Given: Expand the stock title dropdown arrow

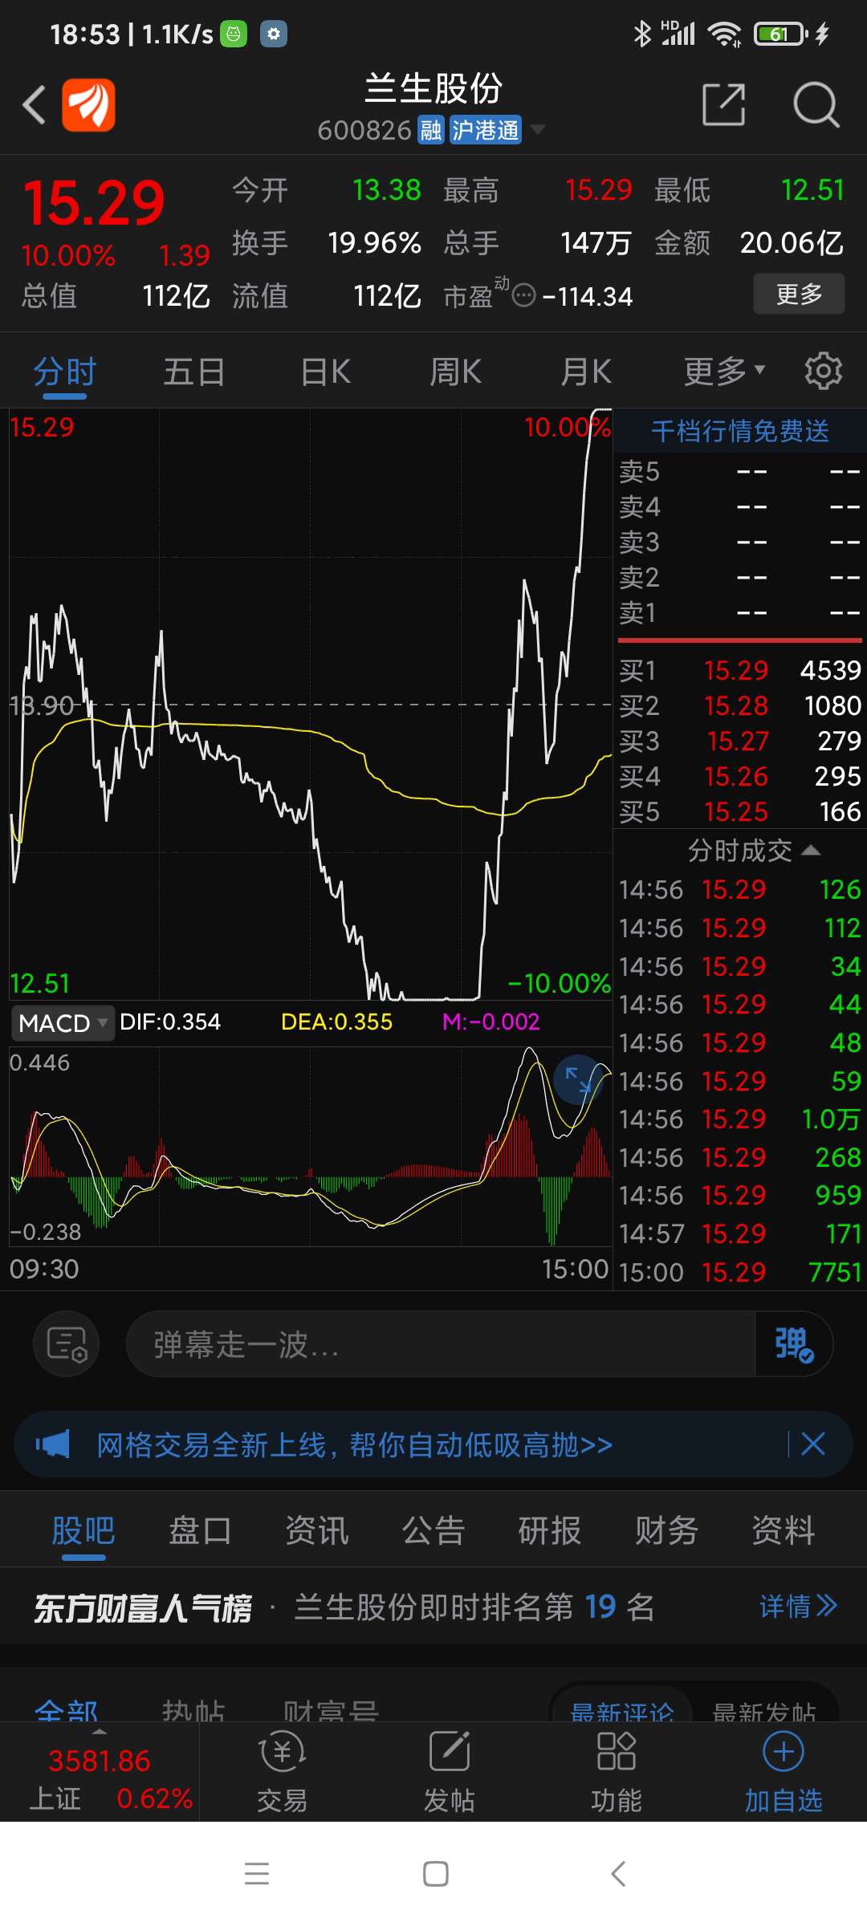Looking at the screenshot, I should pyautogui.click(x=538, y=129).
